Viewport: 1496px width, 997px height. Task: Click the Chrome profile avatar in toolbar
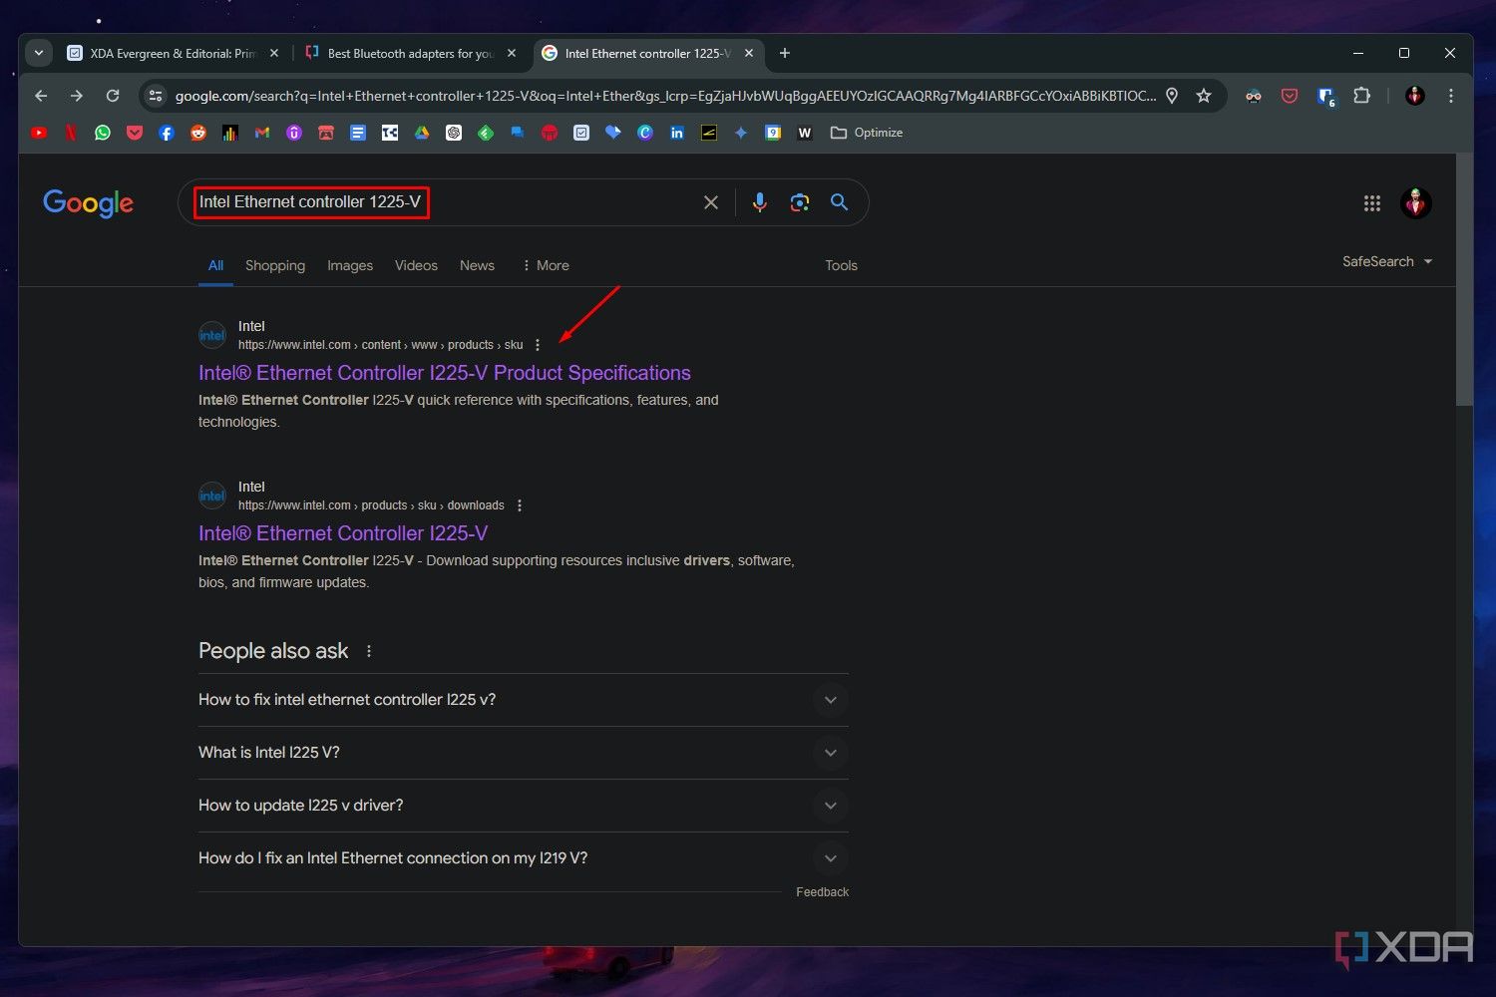pyautogui.click(x=1414, y=96)
